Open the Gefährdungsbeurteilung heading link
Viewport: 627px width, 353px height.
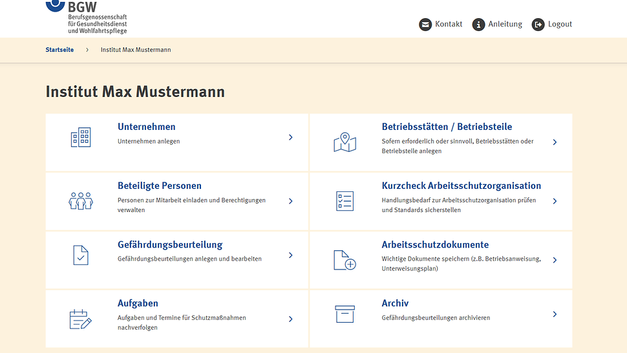tap(170, 244)
